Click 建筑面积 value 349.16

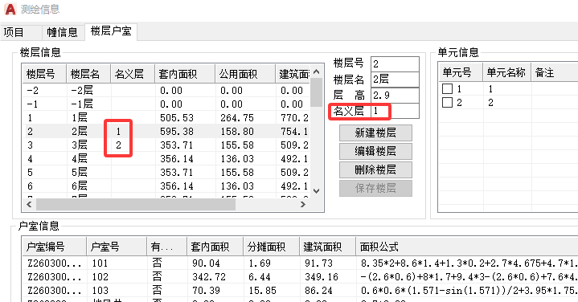322,277
